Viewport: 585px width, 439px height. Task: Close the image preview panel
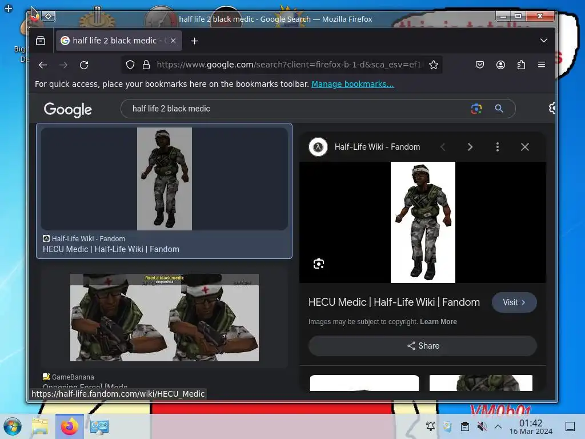pyautogui.click(x=524, y=147)
